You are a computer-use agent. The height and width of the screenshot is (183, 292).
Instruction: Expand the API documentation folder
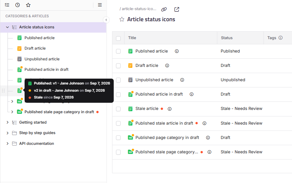coord(8,144)
